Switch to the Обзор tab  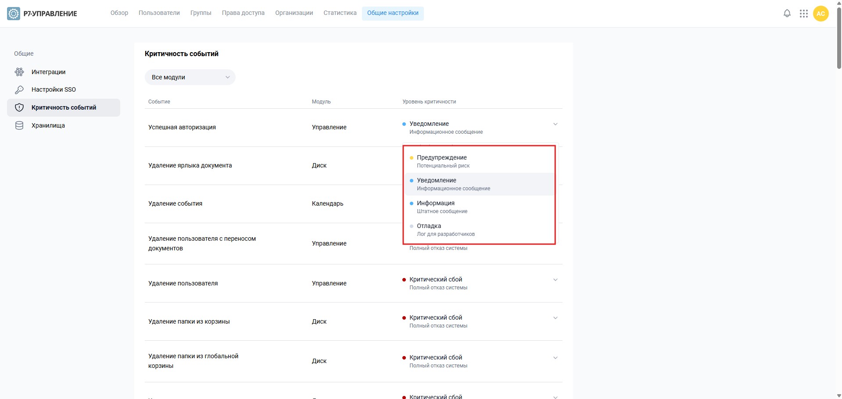tap(119, 13)
